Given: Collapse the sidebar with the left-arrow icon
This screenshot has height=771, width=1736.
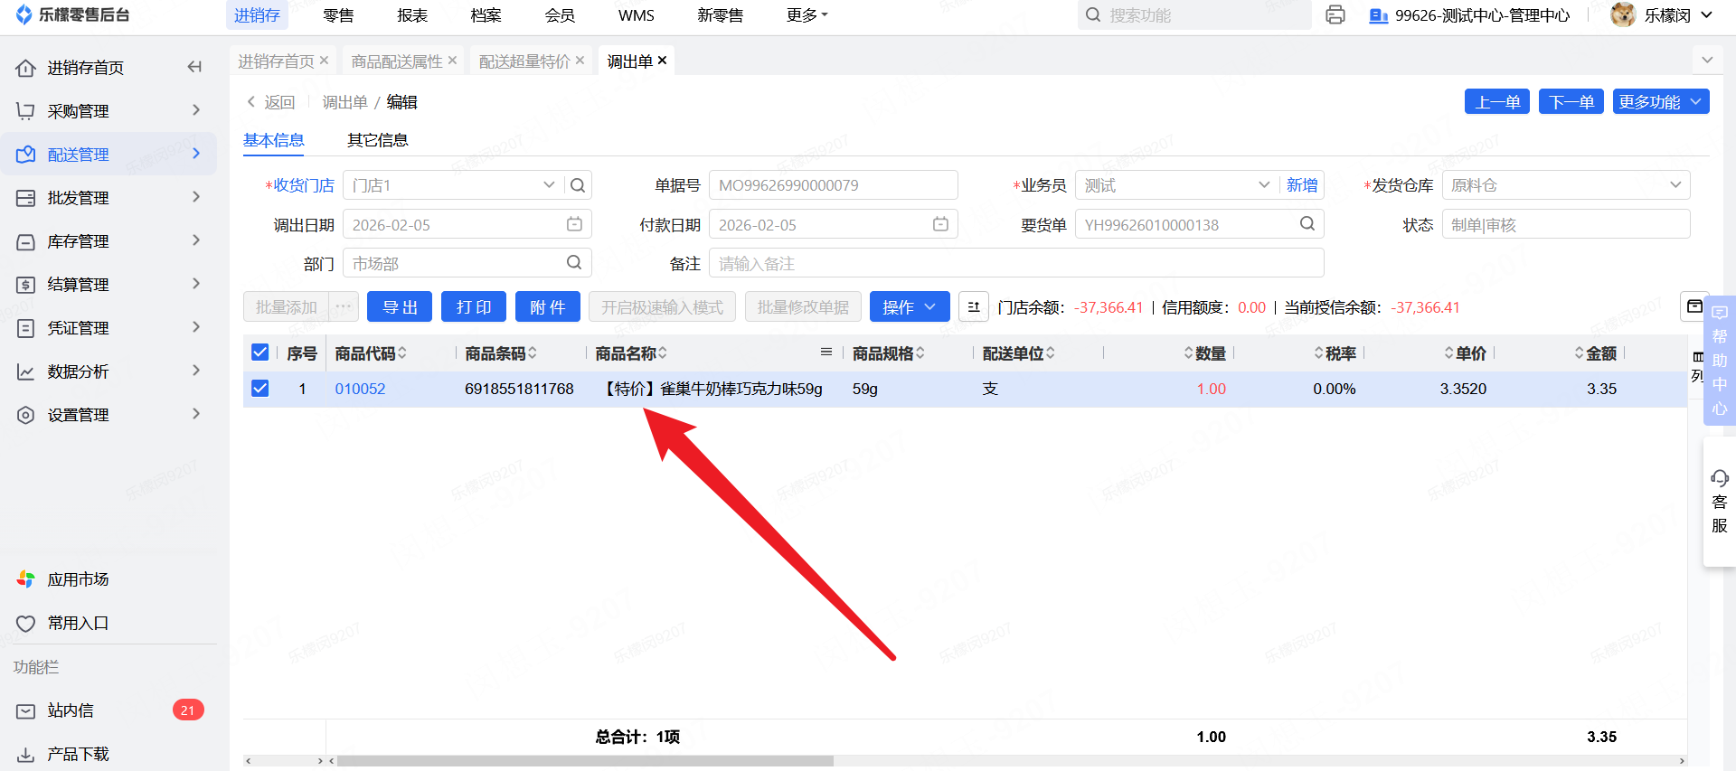Looking at the screenshot, I should click(x=194, y=67).
